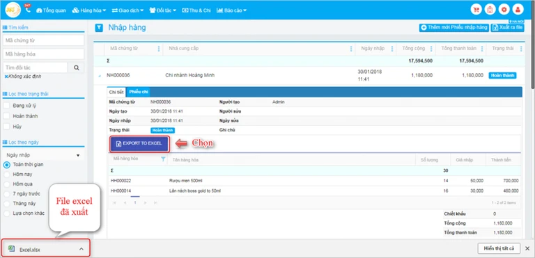Open settings gear icon in header

pyautogui.click(x=504, y=10)
